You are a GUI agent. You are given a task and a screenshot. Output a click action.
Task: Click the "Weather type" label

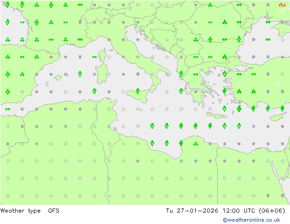(20, 211)
